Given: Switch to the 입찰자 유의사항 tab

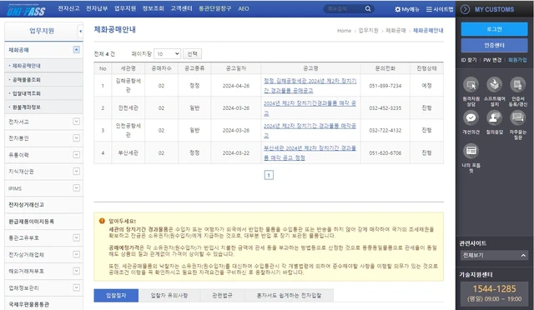Looking at the screenshot, I should [169, 295].
